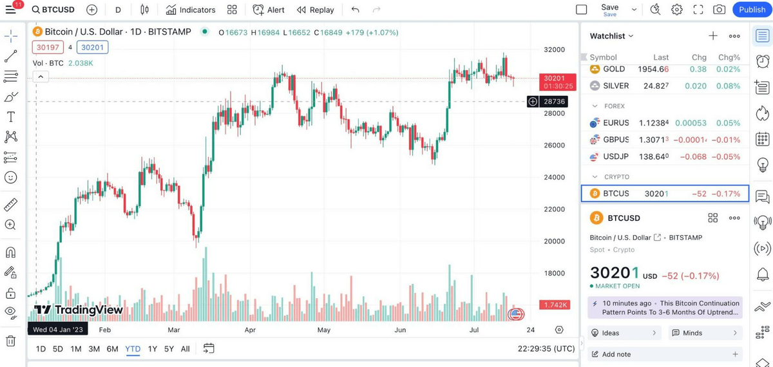The height and width of the screenshot is (367, 773).
Task: Select the Trend Line drawing tool
Action: [11, 57]
